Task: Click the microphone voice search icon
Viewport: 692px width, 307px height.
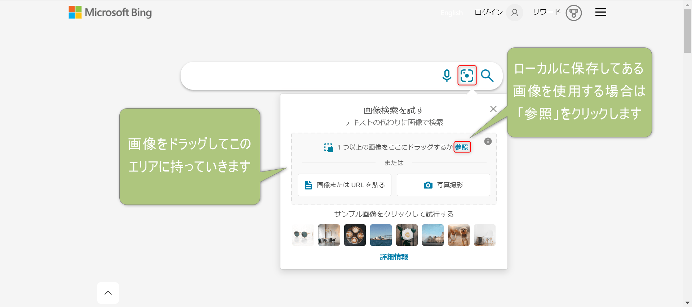Action: pos(447,75)
